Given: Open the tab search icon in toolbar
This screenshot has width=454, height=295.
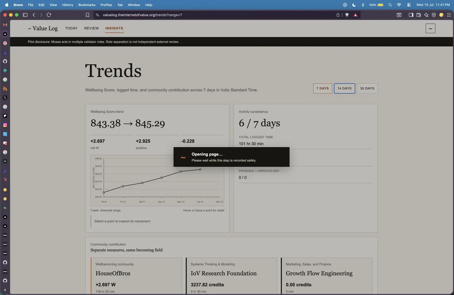Looking at the screenshot, I should [x=399, y=15].
